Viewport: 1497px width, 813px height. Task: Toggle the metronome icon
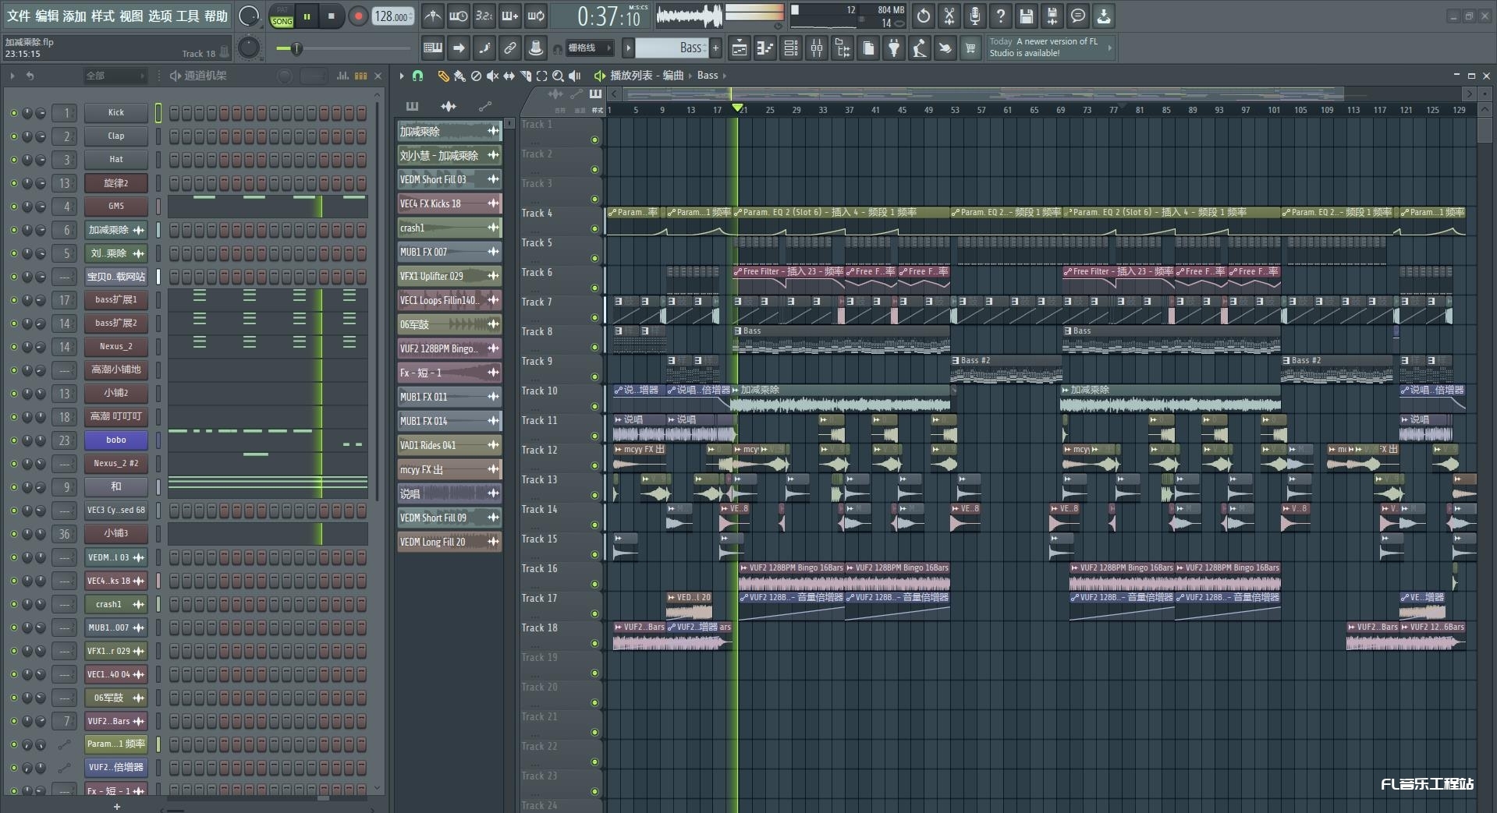point(433,16)
